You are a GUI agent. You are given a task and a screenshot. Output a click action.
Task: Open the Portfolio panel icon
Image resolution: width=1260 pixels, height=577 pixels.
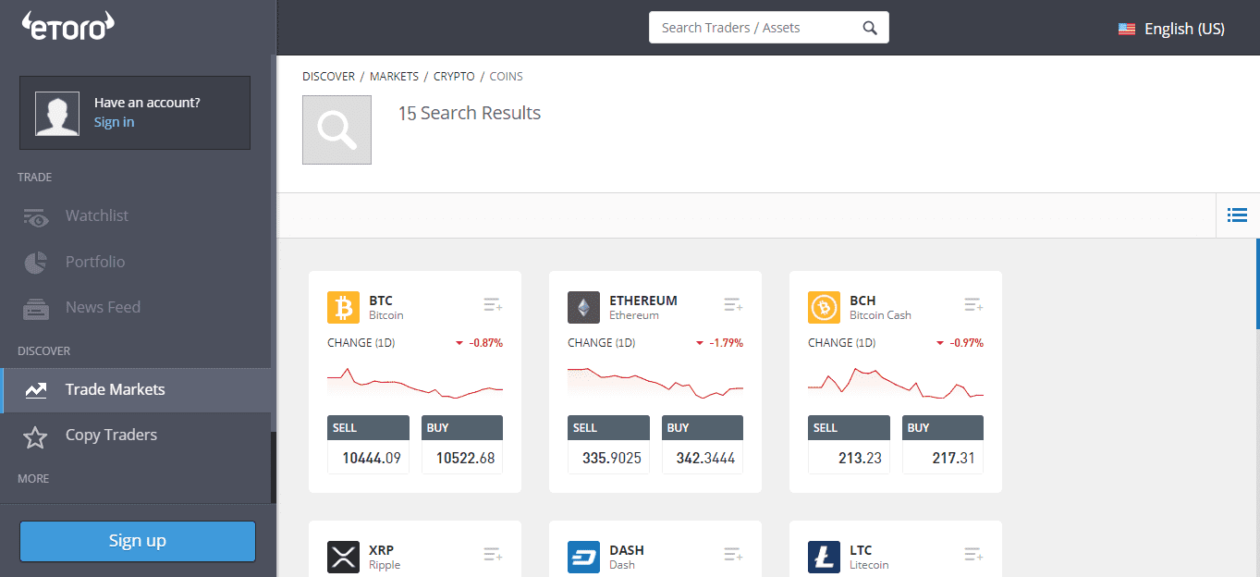point(35,262)
